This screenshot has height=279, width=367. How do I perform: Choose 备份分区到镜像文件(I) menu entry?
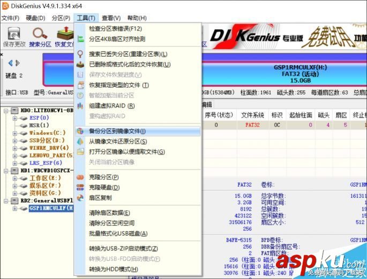click(138, 131)
